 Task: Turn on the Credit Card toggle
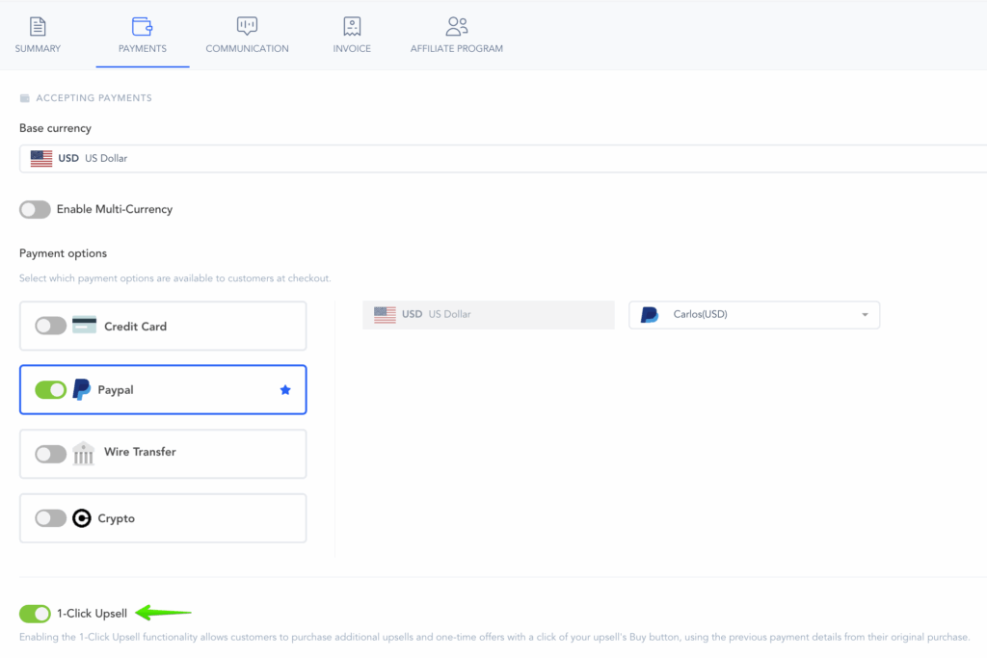(50, 327)
